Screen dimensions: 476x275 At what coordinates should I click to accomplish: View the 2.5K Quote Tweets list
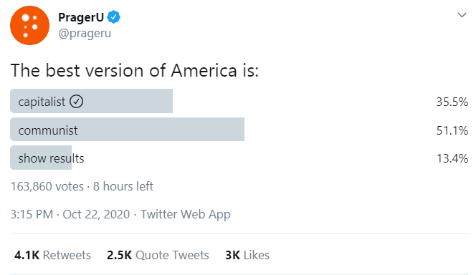[158, 255]
